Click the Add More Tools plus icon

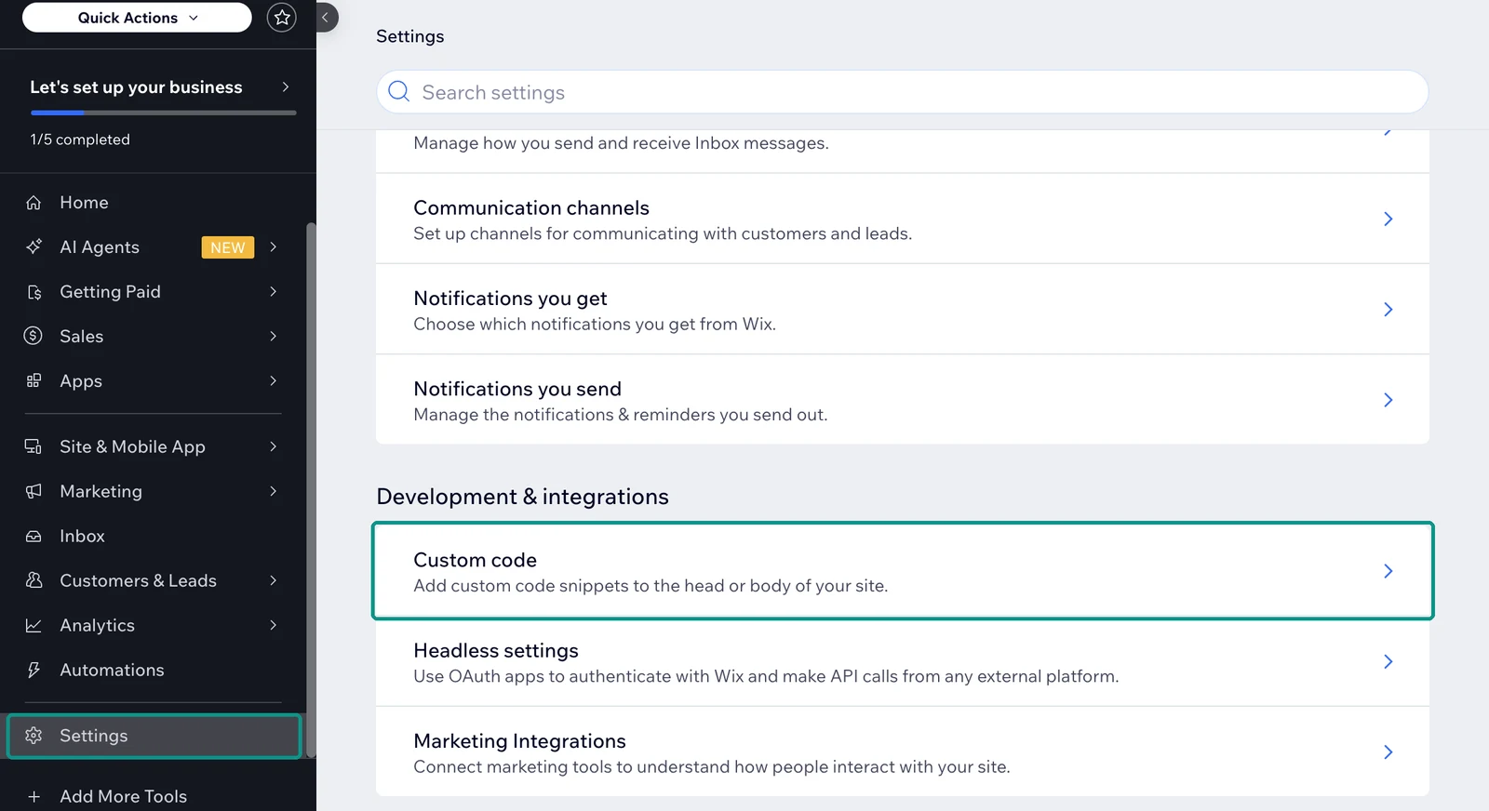point(34,797)
